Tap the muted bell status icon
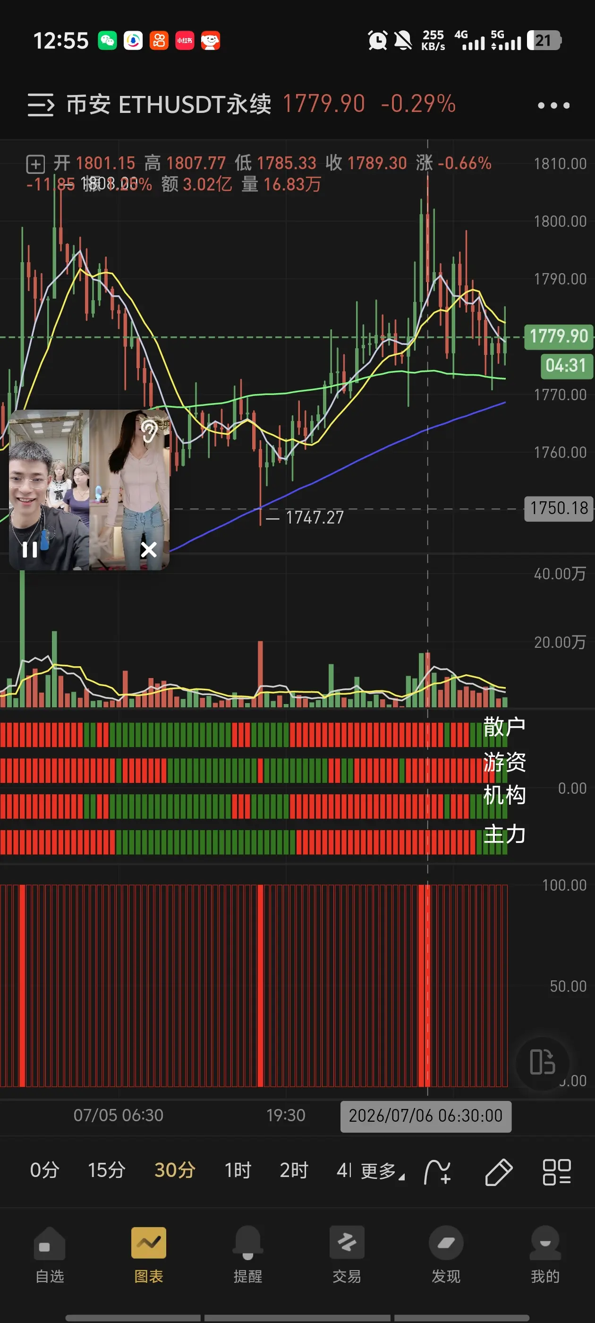This screenshot has height=1323, width=595. tap(403, 40)
